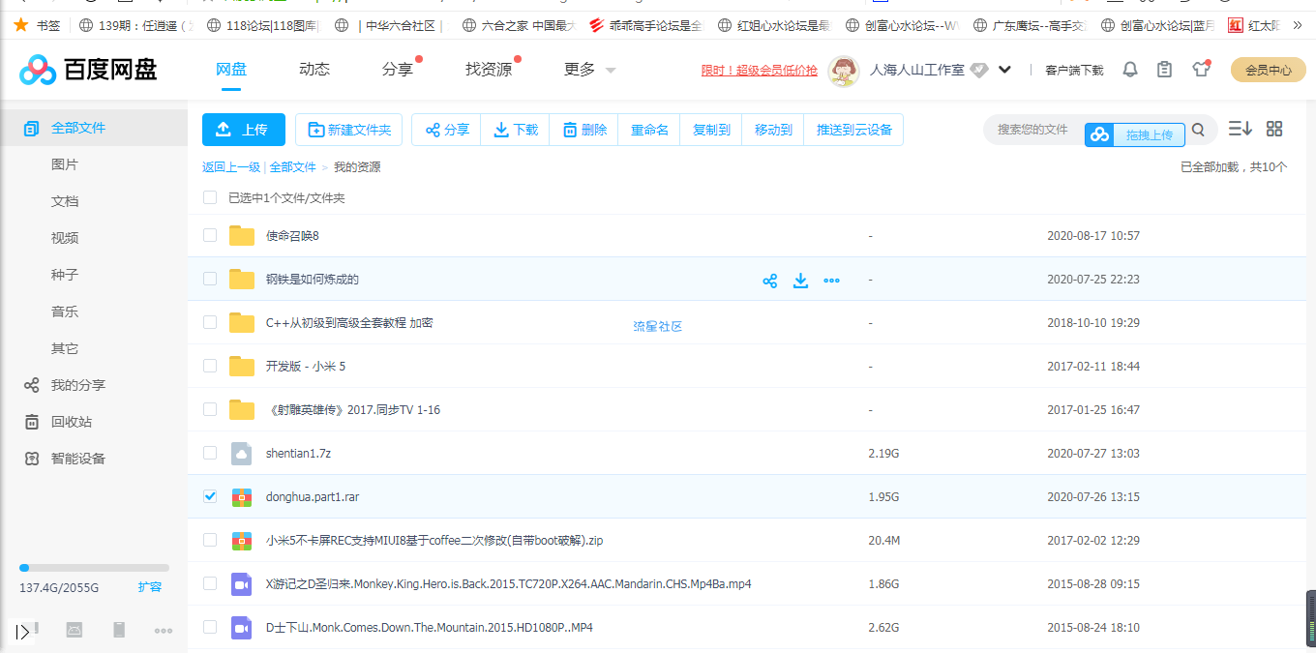Switch to the 动态 tab

point(314,70)
